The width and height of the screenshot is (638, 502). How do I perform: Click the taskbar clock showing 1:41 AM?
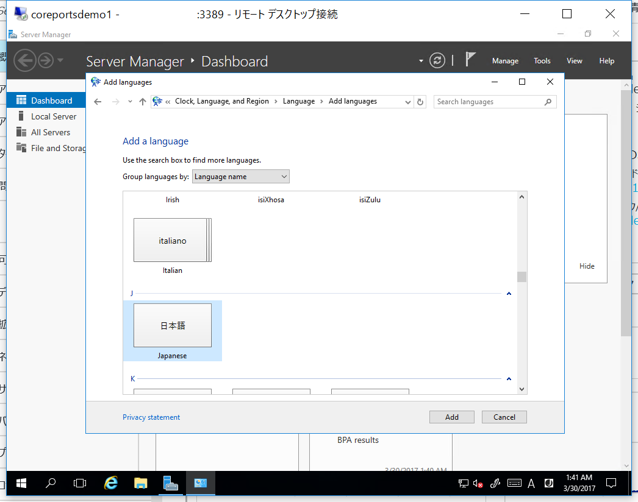(x=579, y=483)
